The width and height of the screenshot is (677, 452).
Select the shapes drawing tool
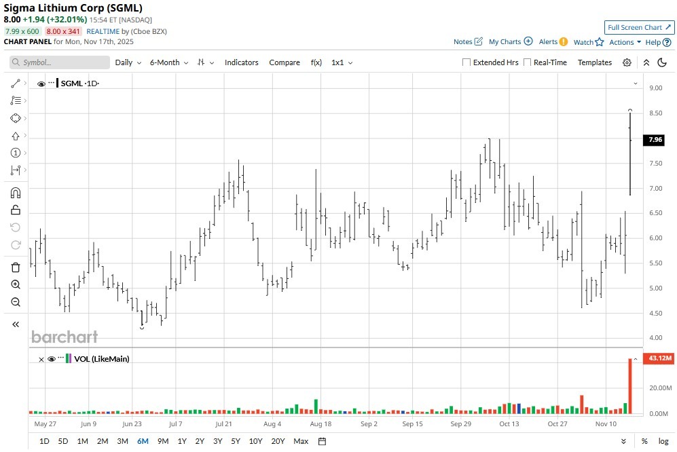16,118
